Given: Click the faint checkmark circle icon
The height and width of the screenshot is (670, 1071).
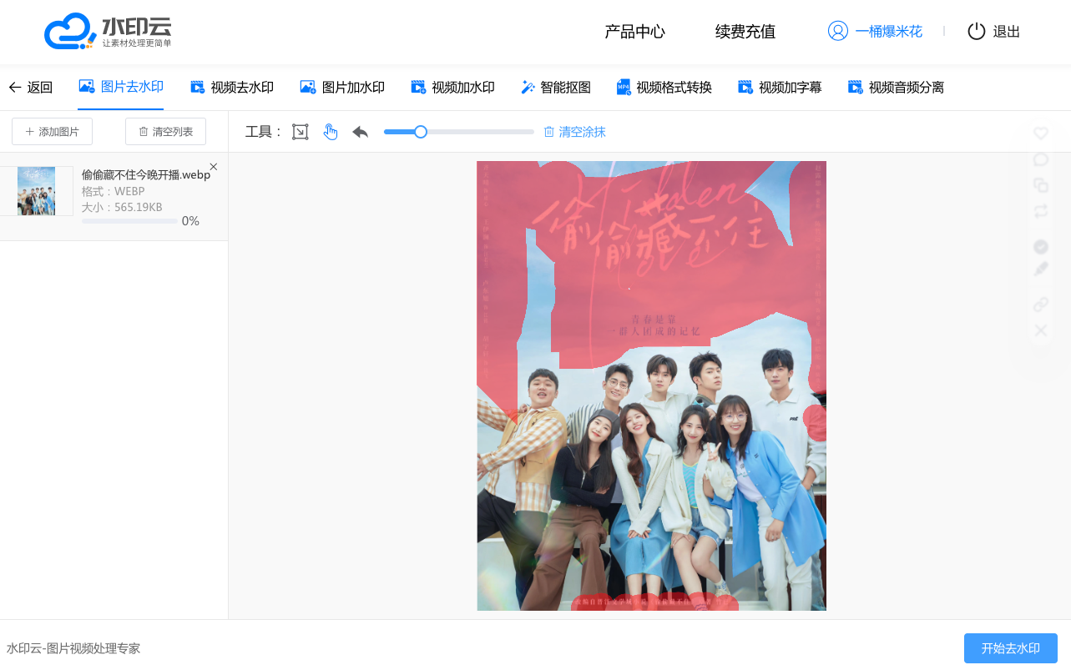Looking at the screenshot, I should (x=1041, y=246).
